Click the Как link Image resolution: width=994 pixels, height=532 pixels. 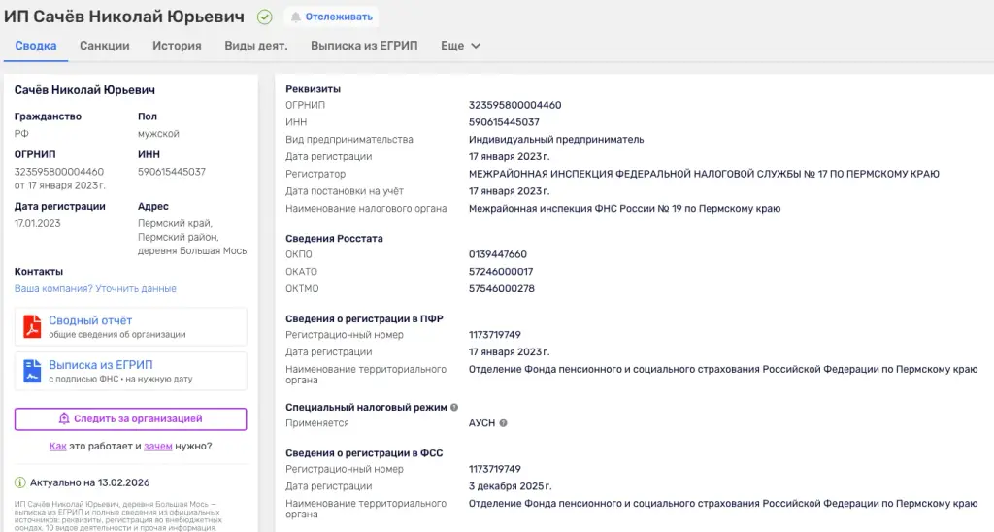pos(57,446)
